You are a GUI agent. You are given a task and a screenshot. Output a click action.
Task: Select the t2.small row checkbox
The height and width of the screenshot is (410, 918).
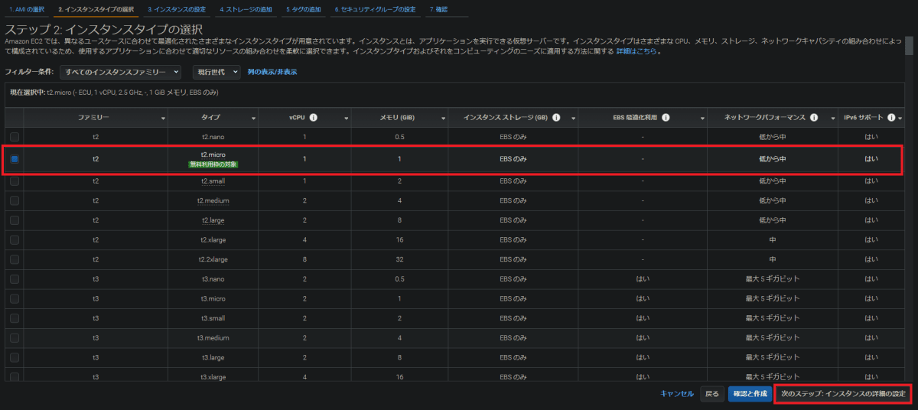click(x=15, y=181)
